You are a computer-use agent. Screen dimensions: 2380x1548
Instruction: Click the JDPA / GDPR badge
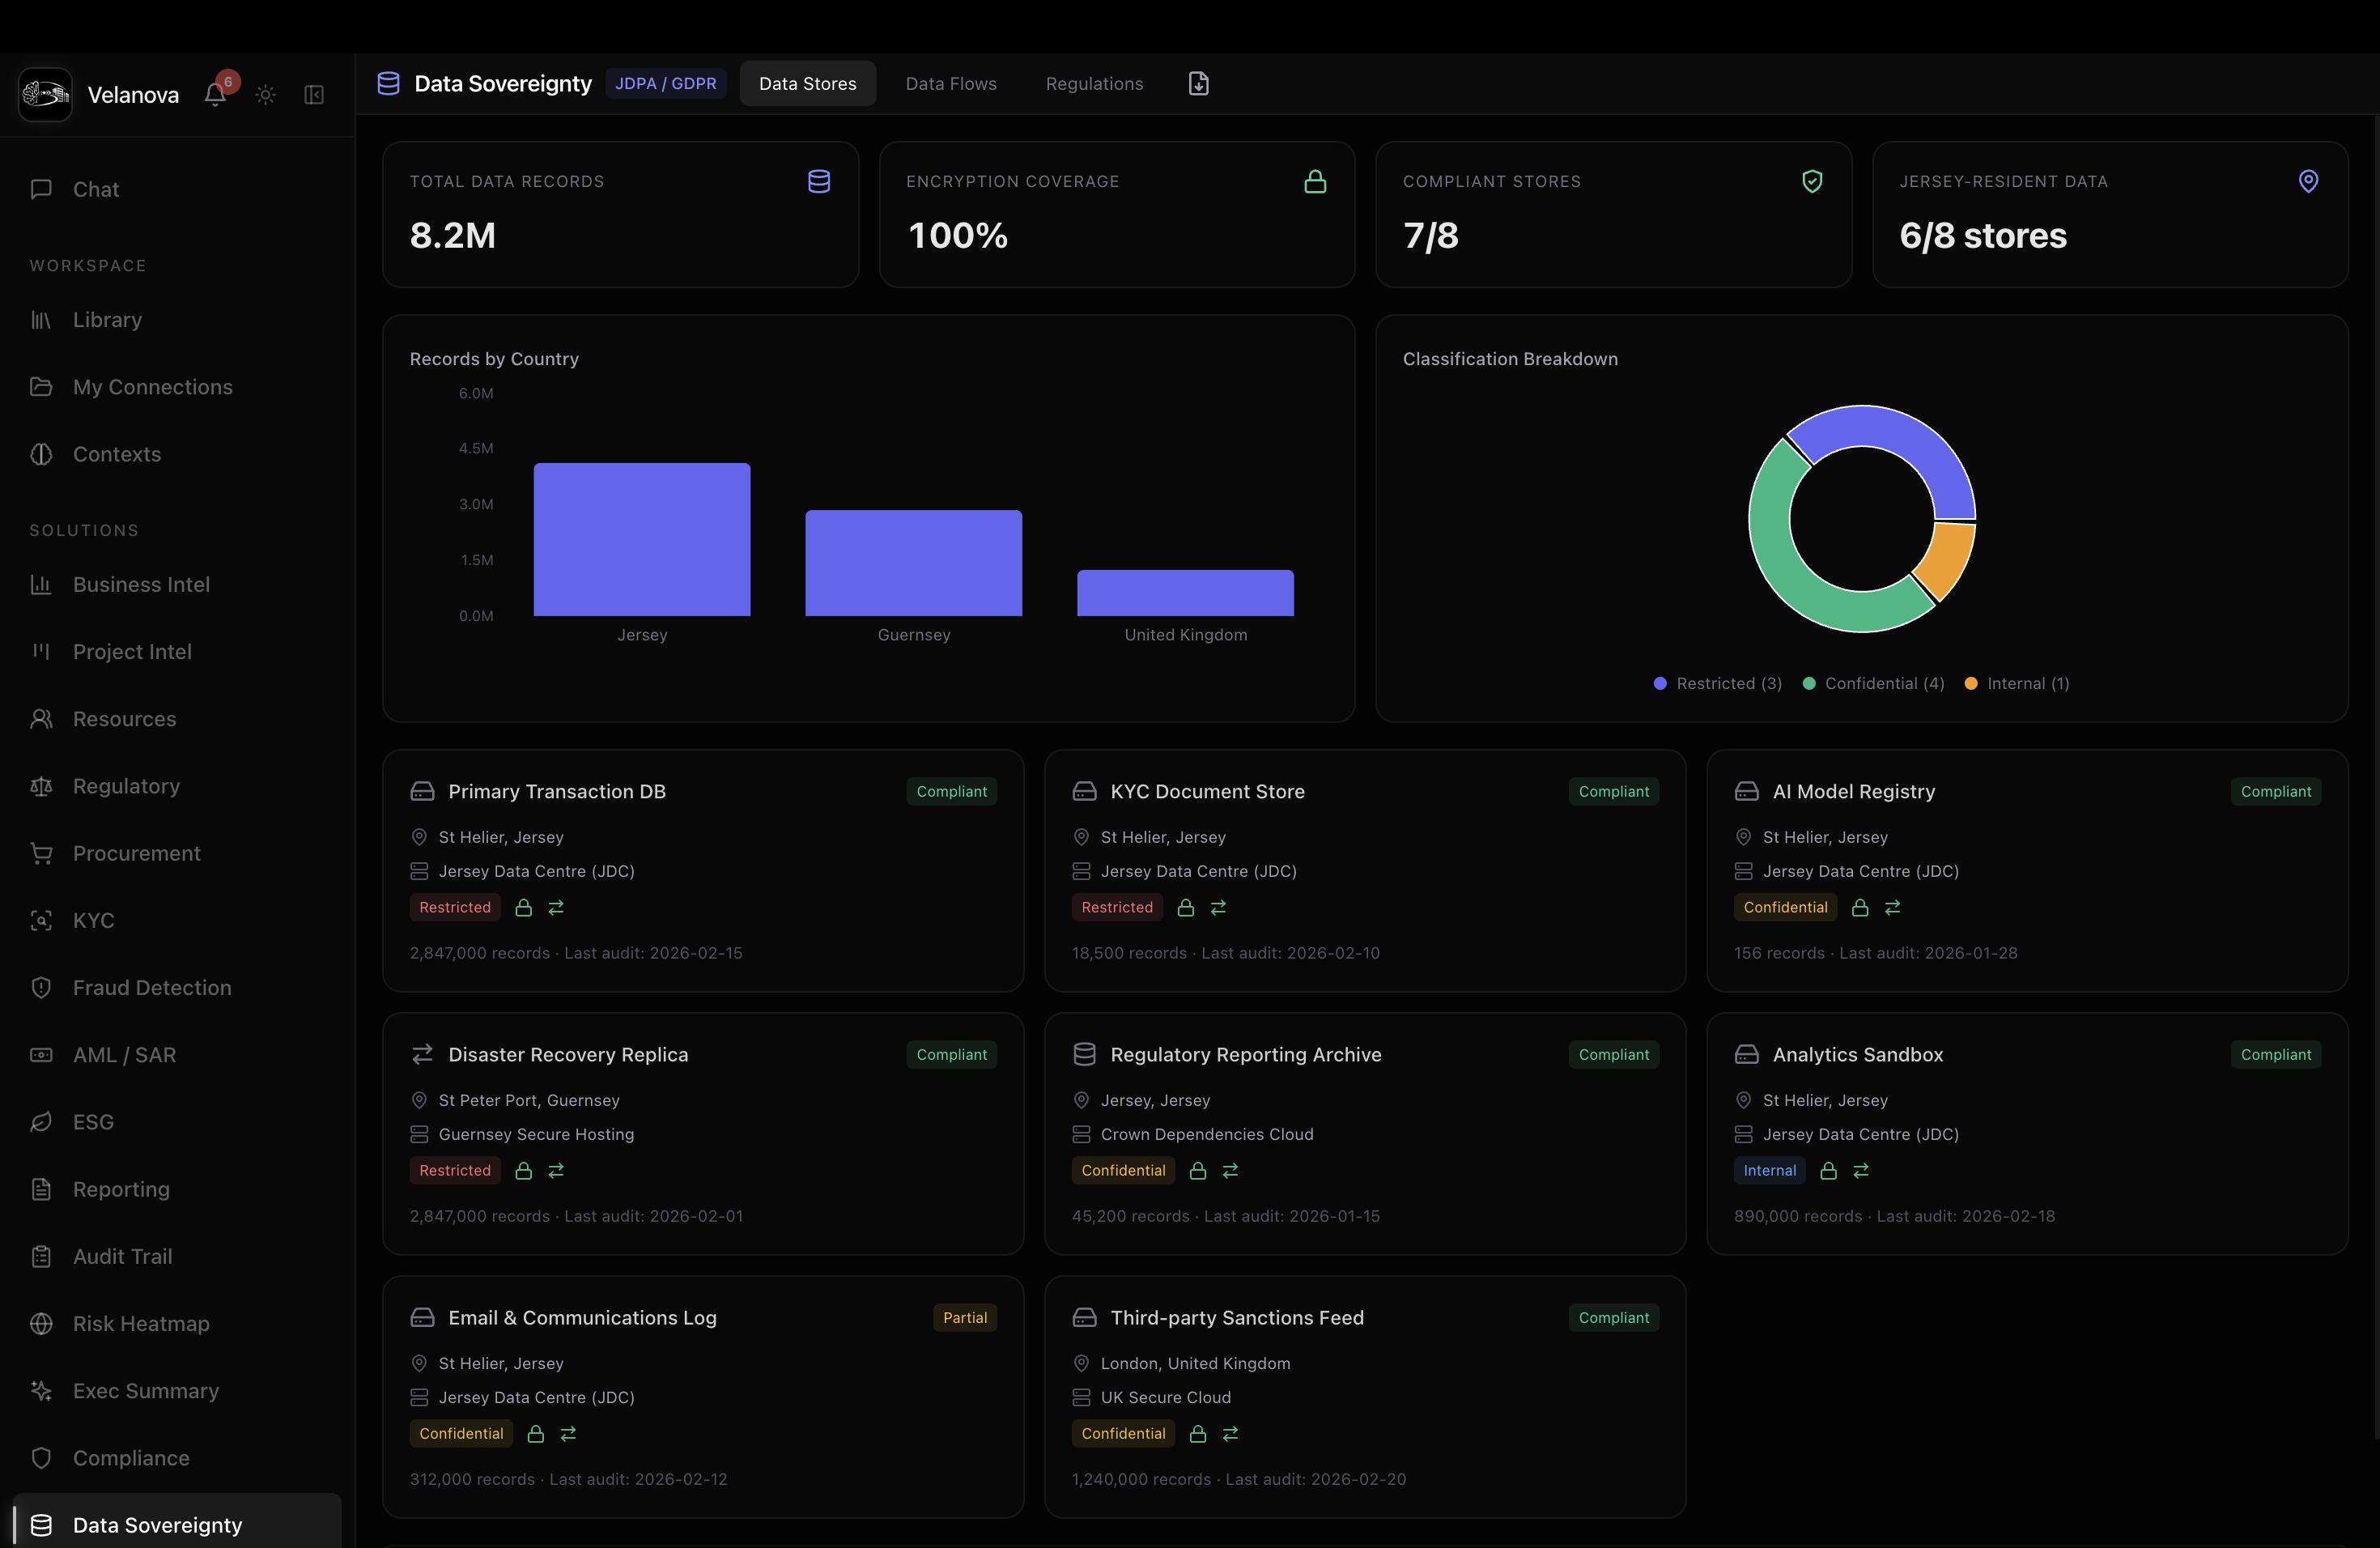665,83
